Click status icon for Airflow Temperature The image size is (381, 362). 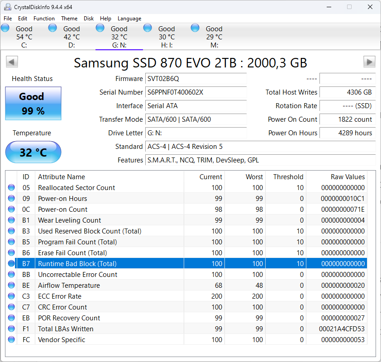pyautogui.click(x=11, y=285)
